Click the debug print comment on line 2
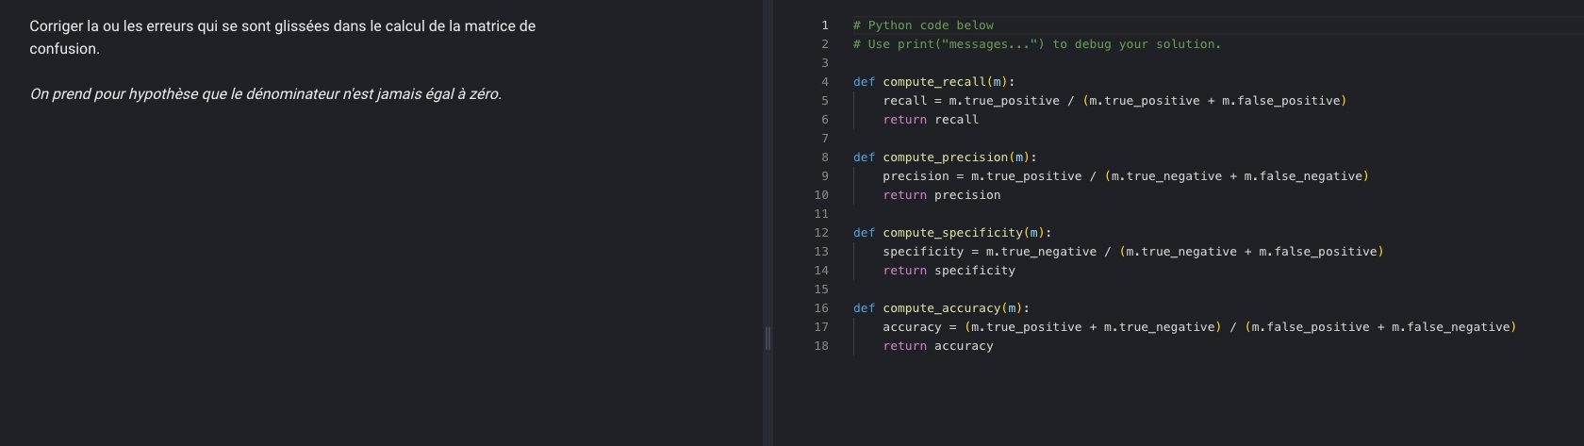 coord(1036,44)
